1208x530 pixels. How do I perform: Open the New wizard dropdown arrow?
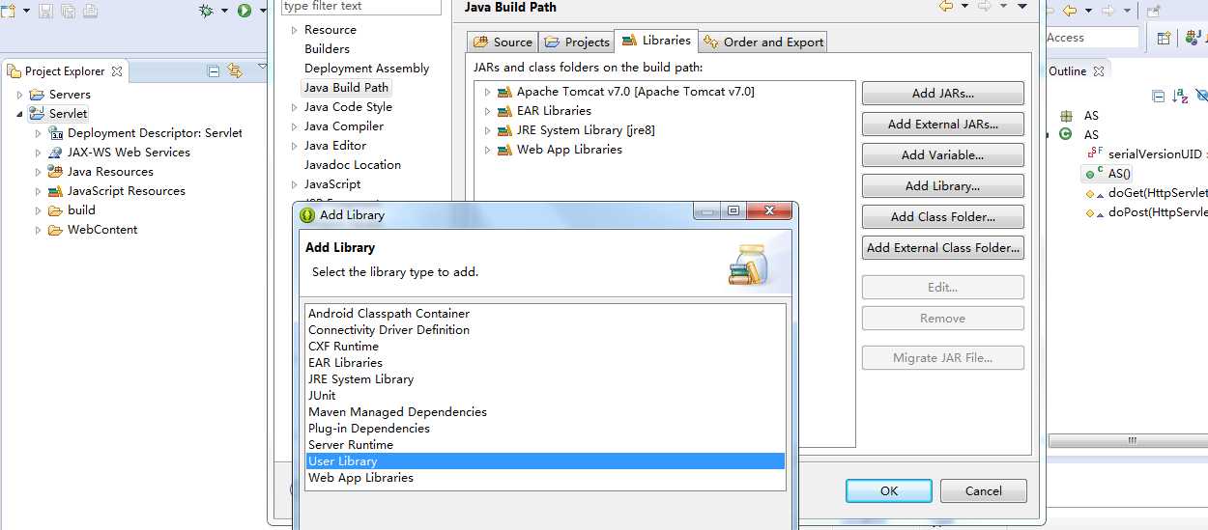coord(25,11)
